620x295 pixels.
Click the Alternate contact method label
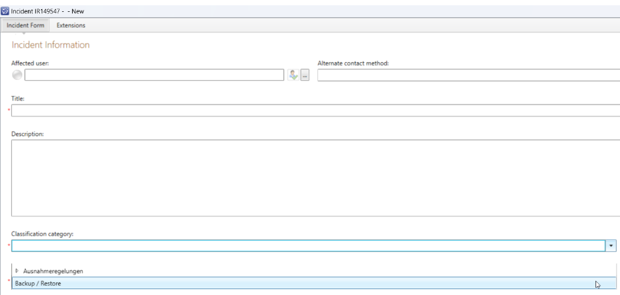pos(353,63)
